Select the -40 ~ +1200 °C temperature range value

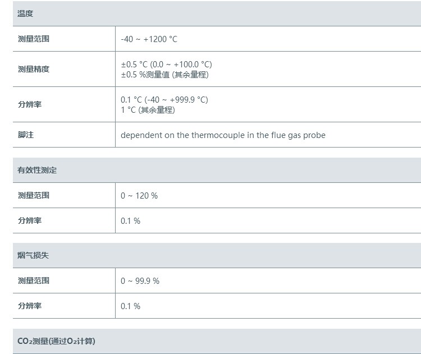coord(149,39)
